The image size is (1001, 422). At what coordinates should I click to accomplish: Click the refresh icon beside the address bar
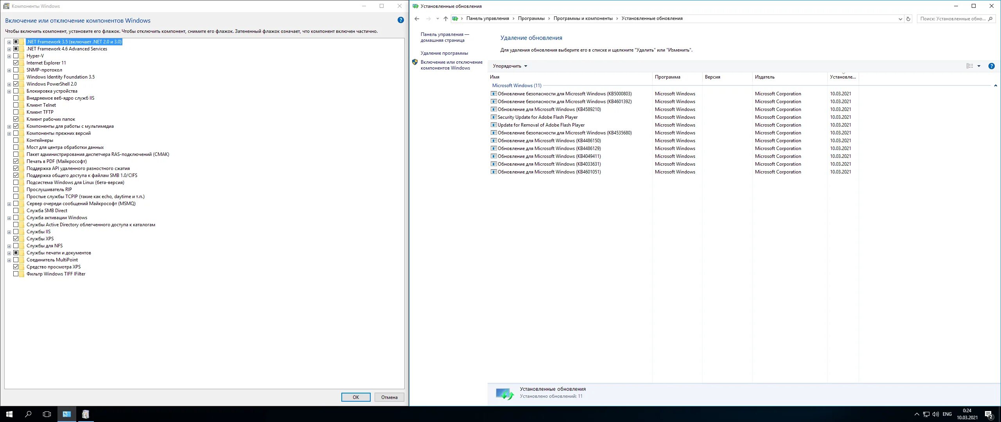coord(908,19)
